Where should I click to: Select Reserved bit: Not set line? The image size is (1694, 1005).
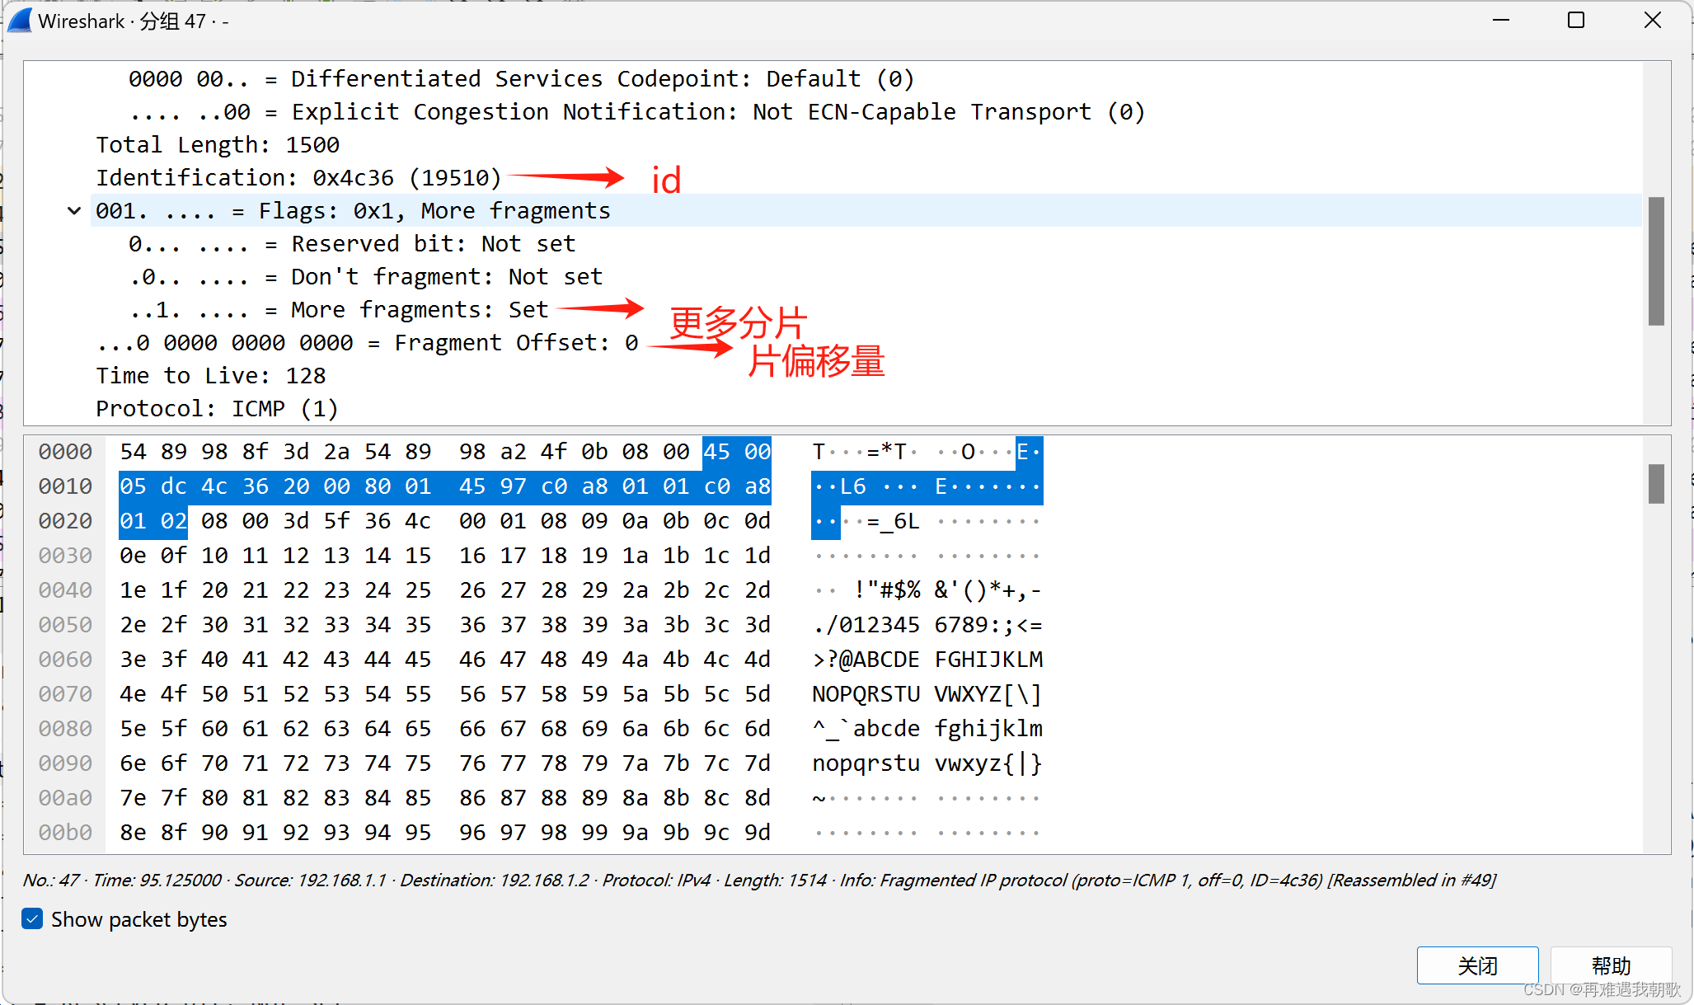352,244
